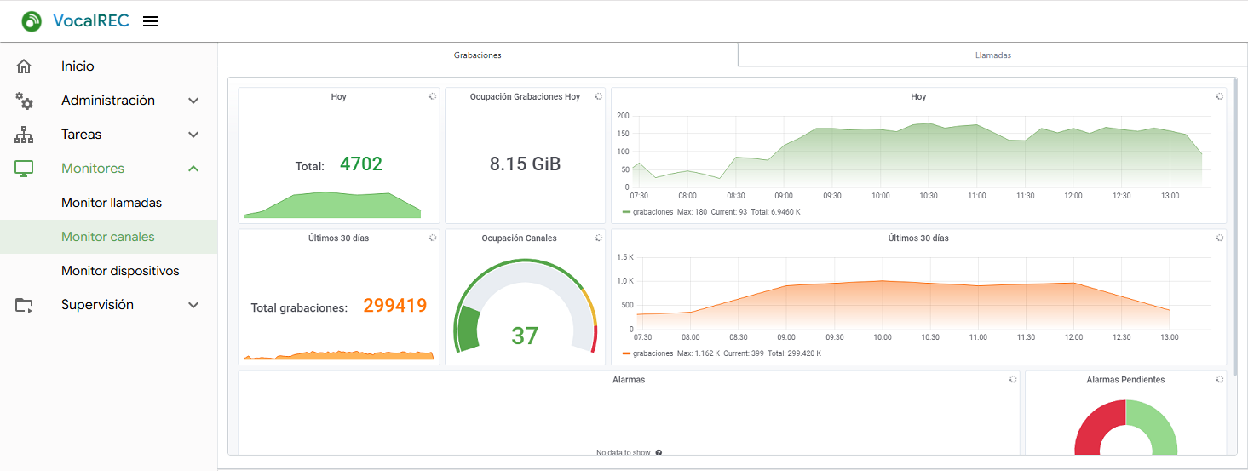Collapse the Monitores menu chevron
1248x471 pixels.
coord(193,169)
